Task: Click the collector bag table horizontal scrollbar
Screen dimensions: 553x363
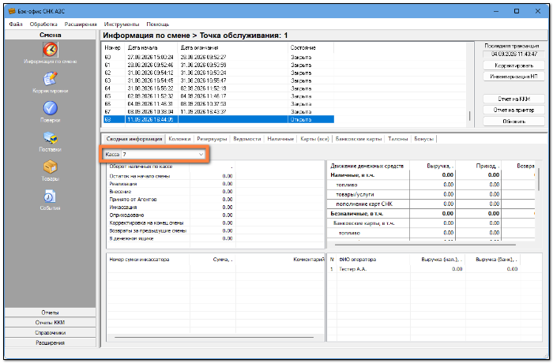Action: coord(214,337)
